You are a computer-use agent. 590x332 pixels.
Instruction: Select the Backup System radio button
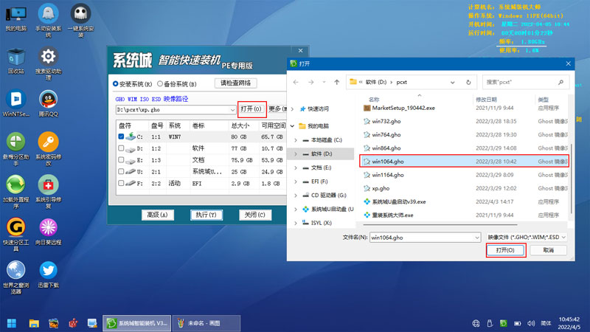click(160, 84)
